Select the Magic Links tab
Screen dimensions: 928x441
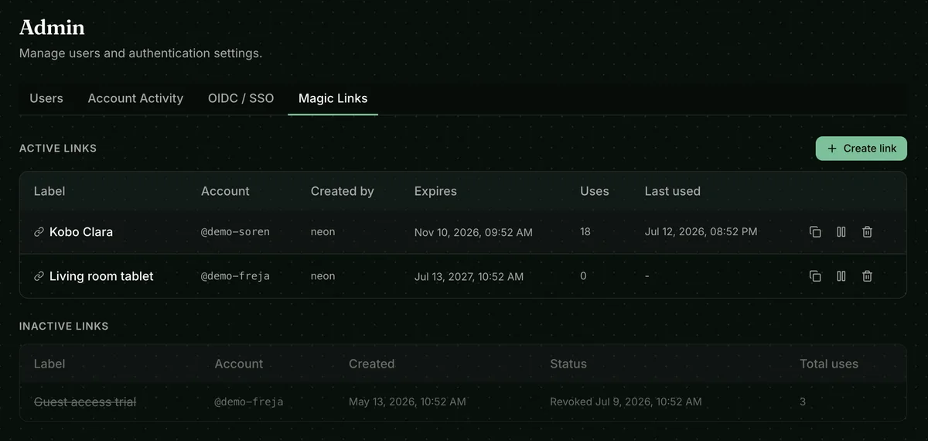[333, 98]
